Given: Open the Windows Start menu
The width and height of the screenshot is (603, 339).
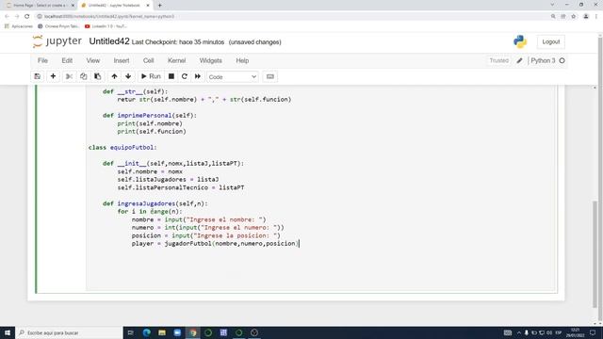Looking at the screenshot, I should point(8,332).
